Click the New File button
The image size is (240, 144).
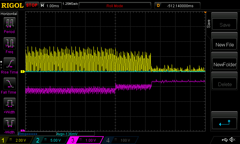(225, 45)
